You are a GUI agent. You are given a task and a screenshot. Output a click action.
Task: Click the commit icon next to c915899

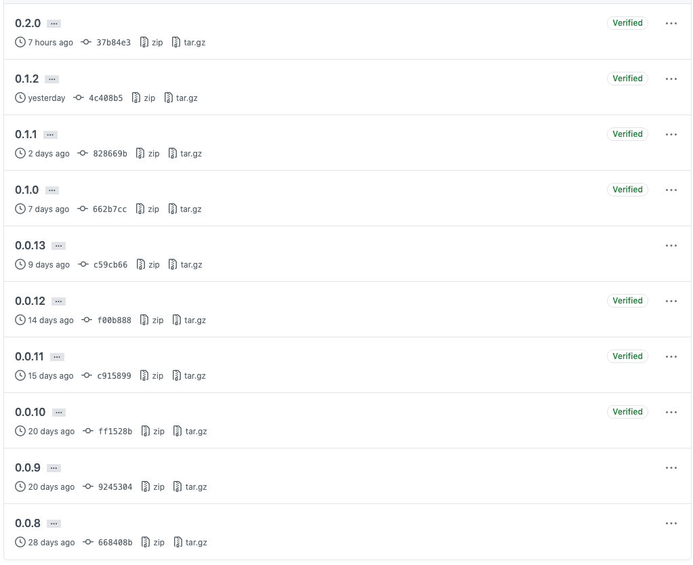[87, 375]
